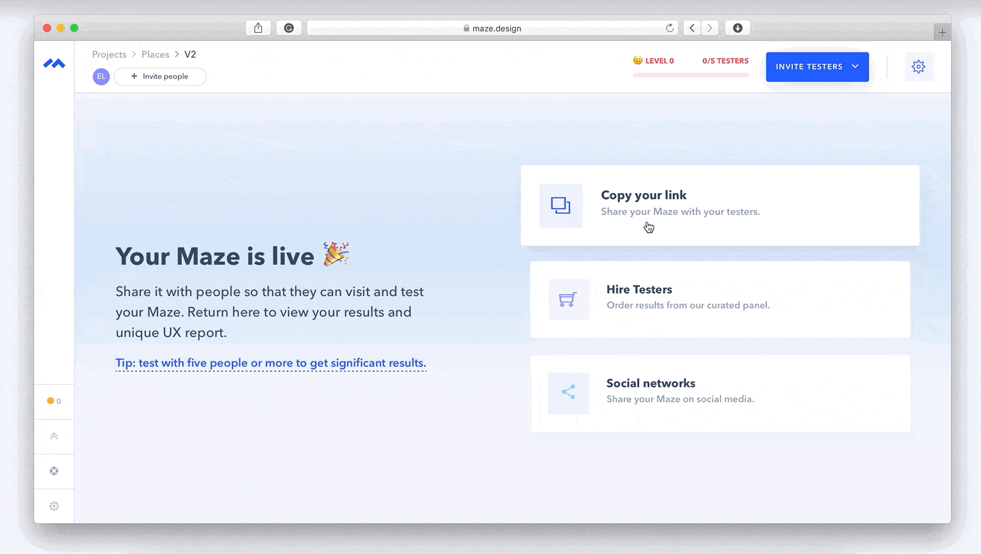Screen dimensions: 981x554
Task: Click the Your Maze is live heading
Action: tap(232, 256)
